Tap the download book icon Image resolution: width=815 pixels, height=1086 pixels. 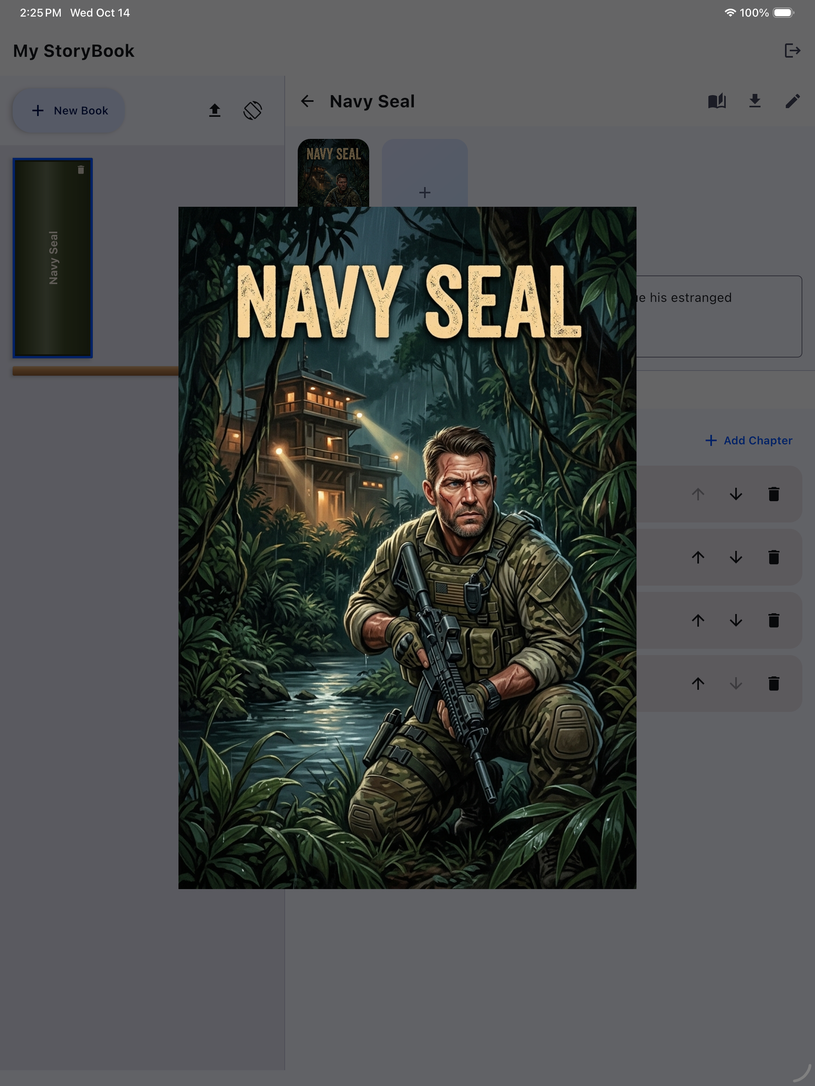click(x=755, y=101)
